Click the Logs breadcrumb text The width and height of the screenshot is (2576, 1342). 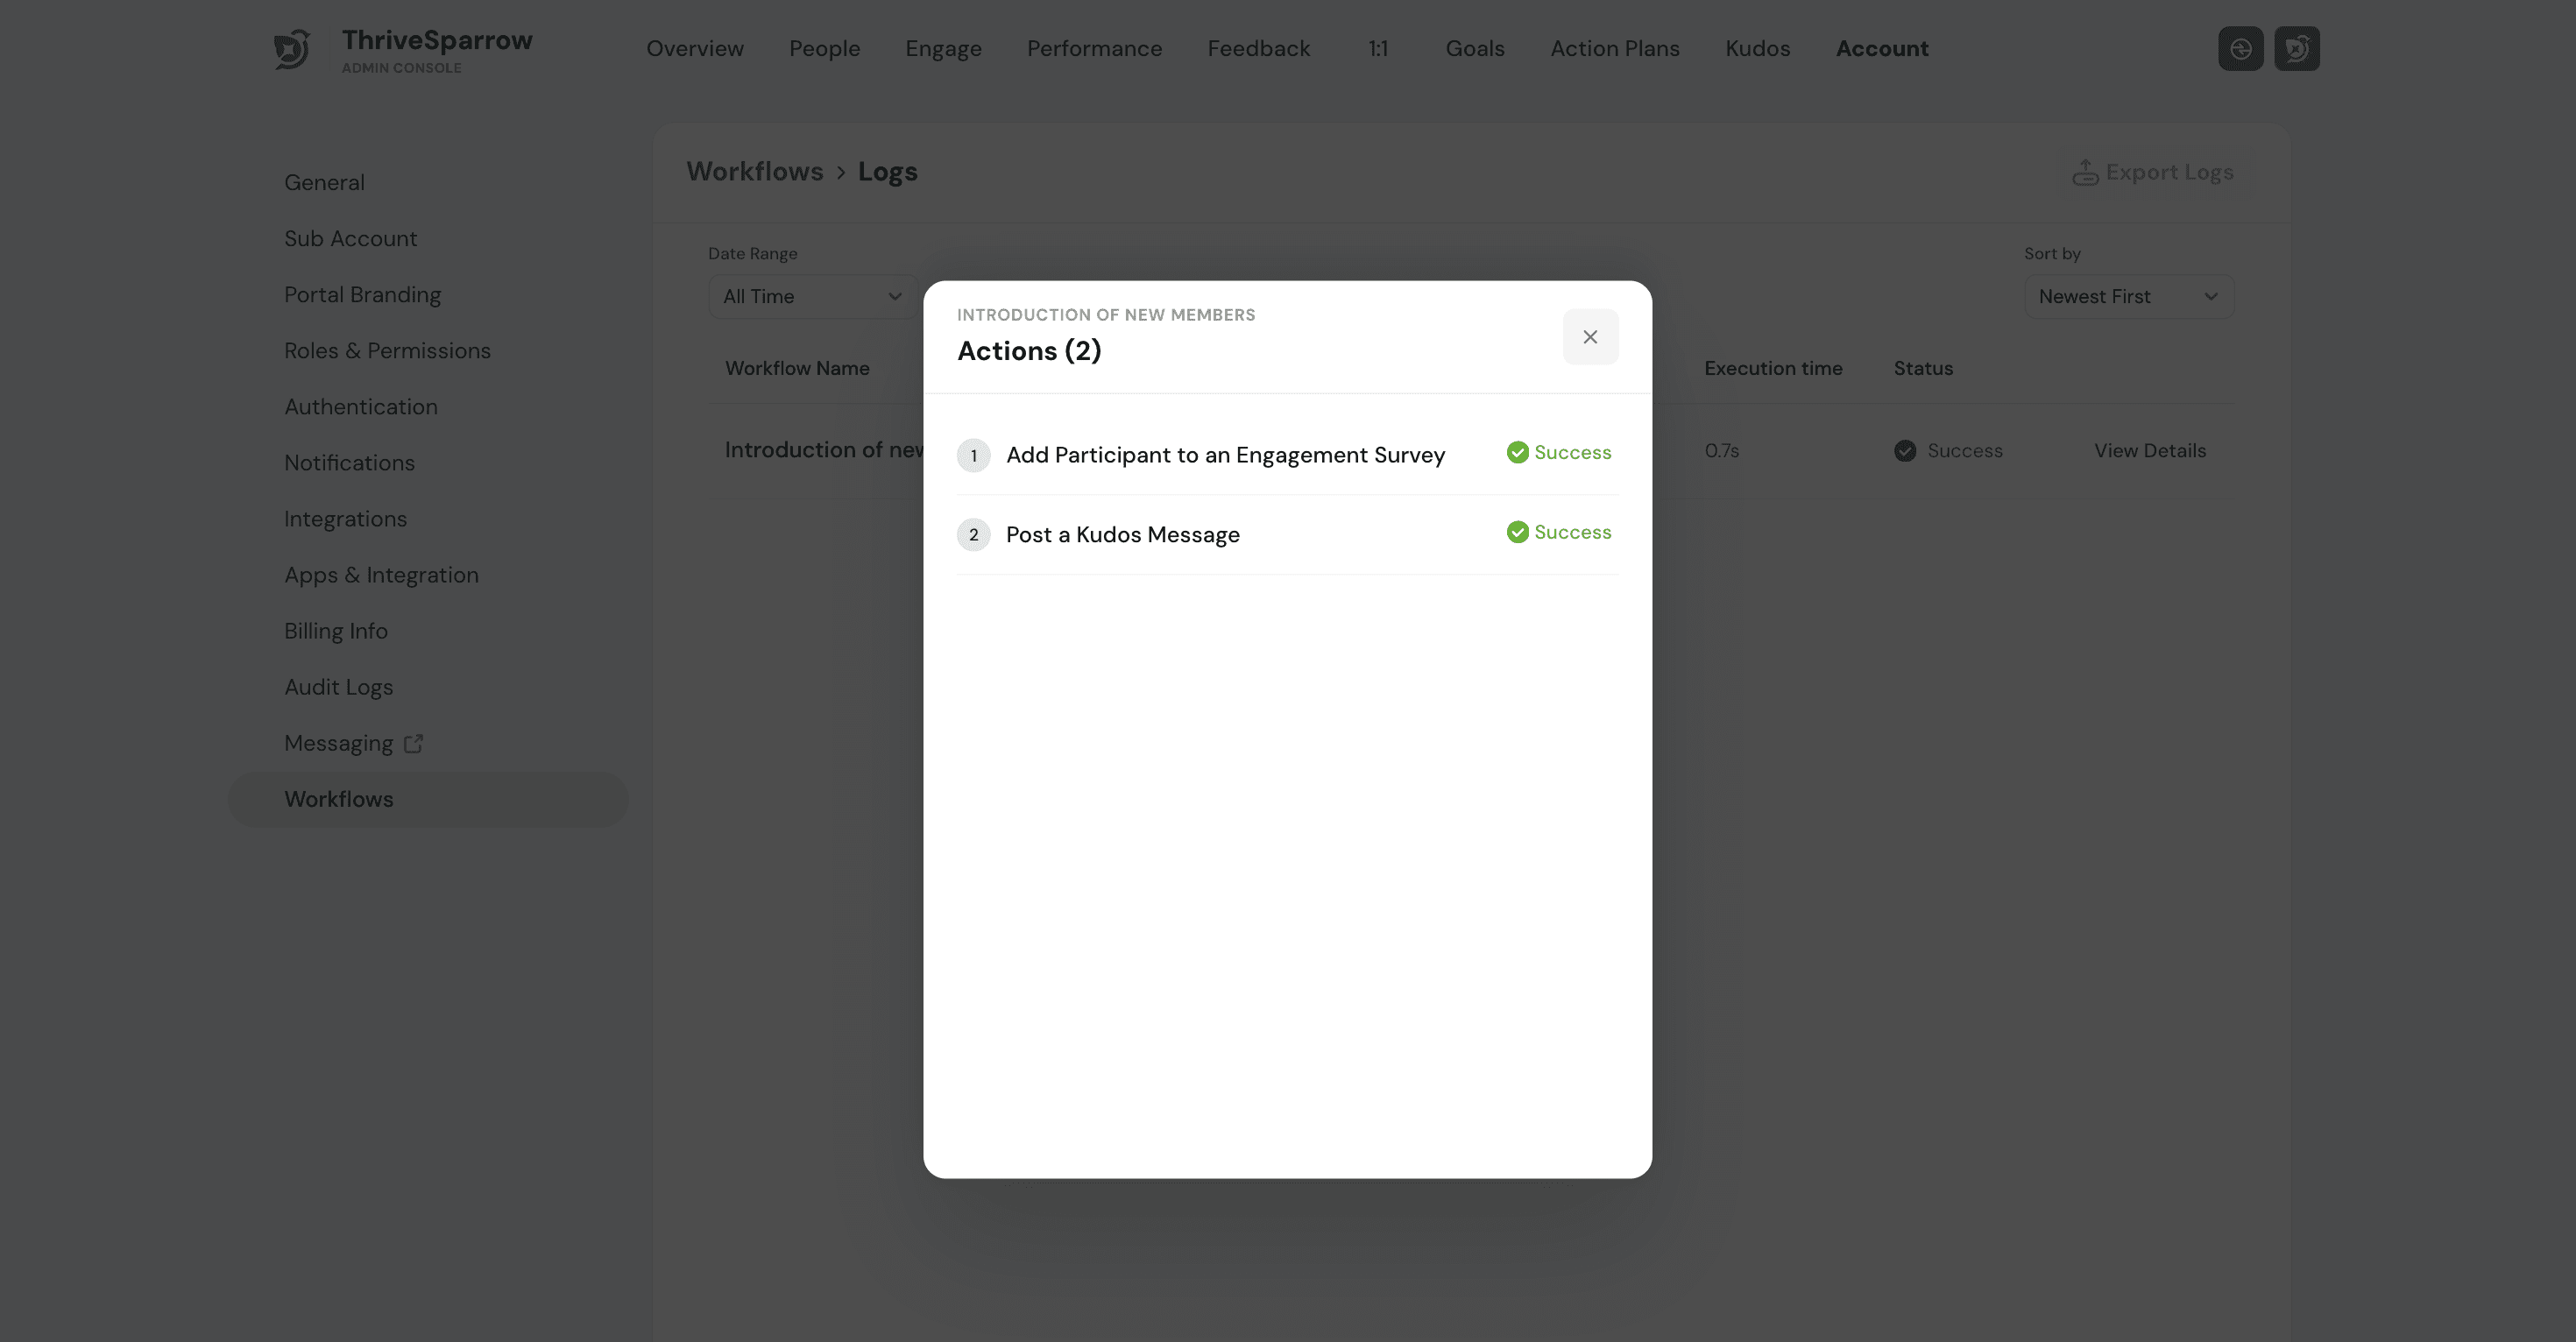(888, 172)
